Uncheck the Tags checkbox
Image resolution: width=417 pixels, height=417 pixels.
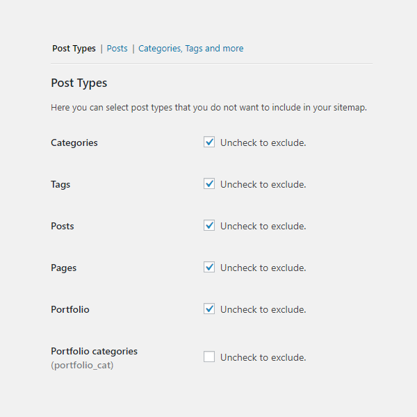[209, 184]
